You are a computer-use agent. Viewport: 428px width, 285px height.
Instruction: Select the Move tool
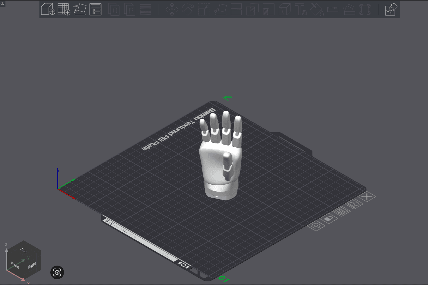pos(171,9)
